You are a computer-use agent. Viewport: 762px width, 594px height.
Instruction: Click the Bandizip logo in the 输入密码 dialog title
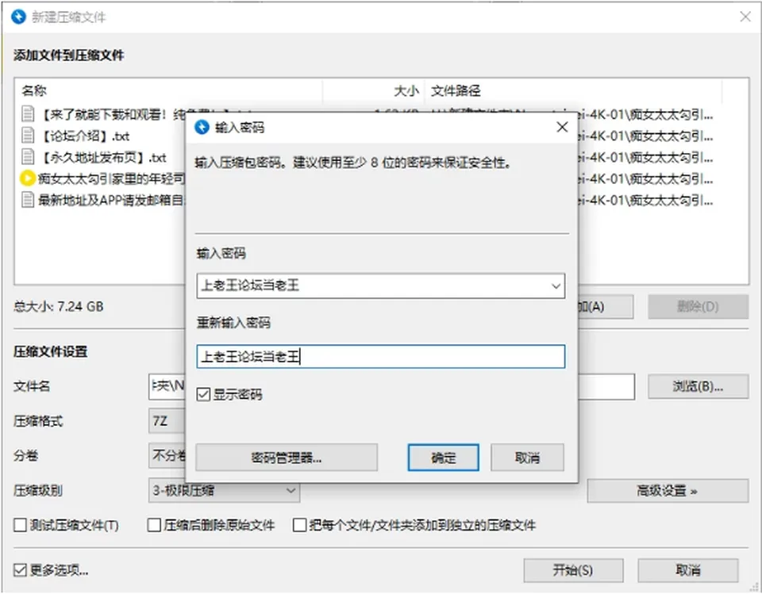202,127
